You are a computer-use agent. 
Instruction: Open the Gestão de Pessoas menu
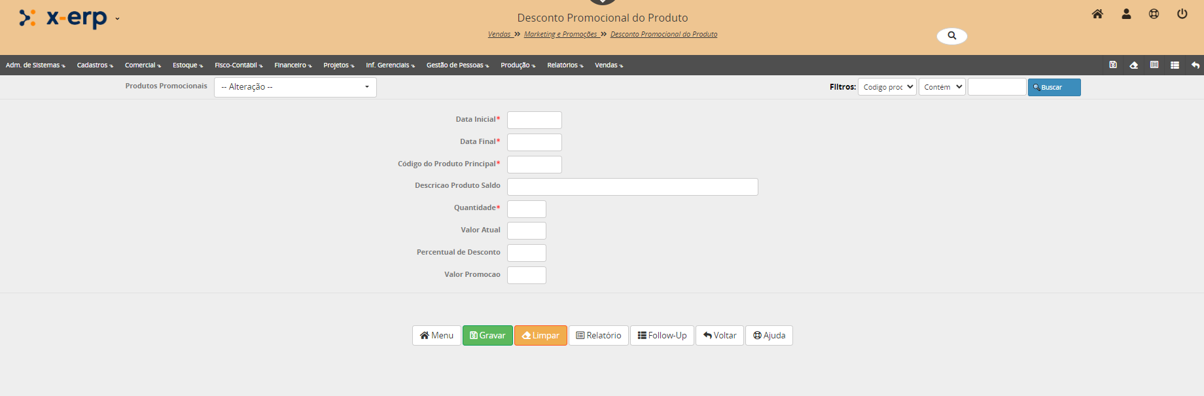[x=457, y=65]
